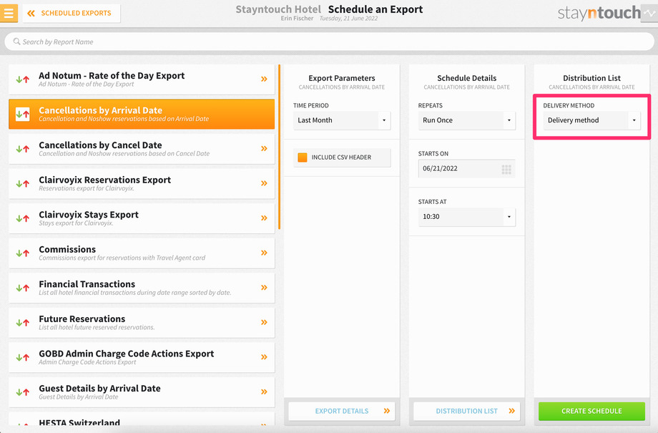Image resolution: width=658 pixels, height=433 pixels.
Task: Open the Delivery Method dropdown
Action: click(591, 120)
